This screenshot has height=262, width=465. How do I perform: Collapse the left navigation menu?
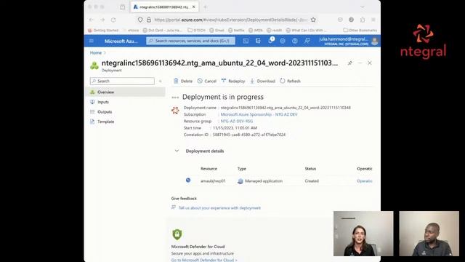(161, 81)
